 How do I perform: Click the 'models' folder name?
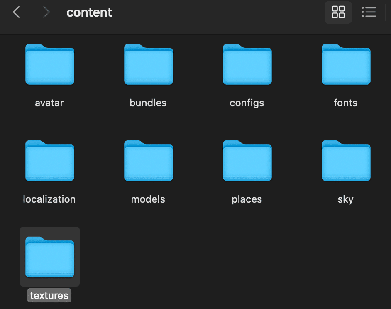[148, 199]
